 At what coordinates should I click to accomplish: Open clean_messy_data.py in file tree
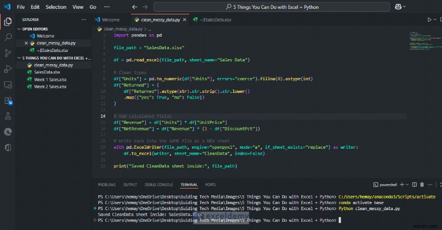pyautogui.click(x=54, y=65)
